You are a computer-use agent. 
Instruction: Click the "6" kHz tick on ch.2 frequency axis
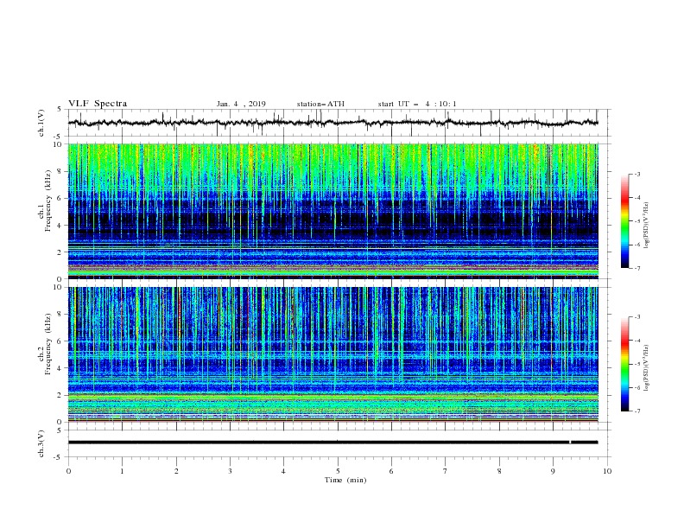click(x=60, y=341)
